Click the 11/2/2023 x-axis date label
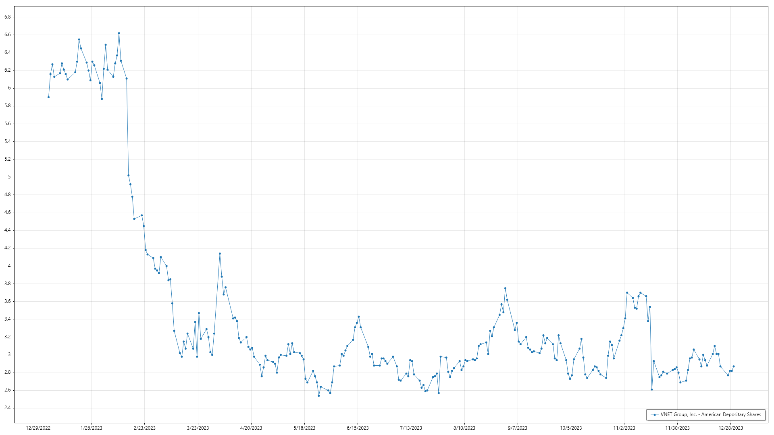The height and width of the screenshot is (435, 774). pos(624,428)
